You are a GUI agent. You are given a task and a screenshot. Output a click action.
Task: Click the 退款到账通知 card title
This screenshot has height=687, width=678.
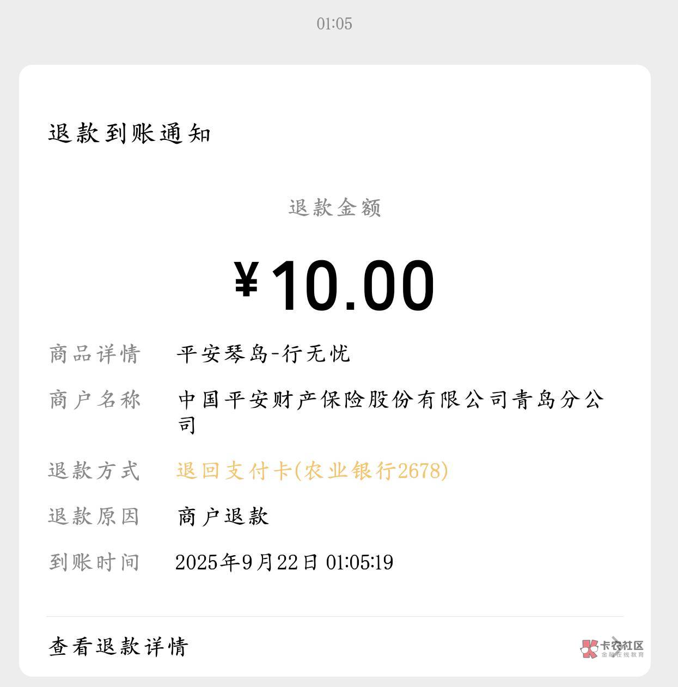tap(130, 133)
